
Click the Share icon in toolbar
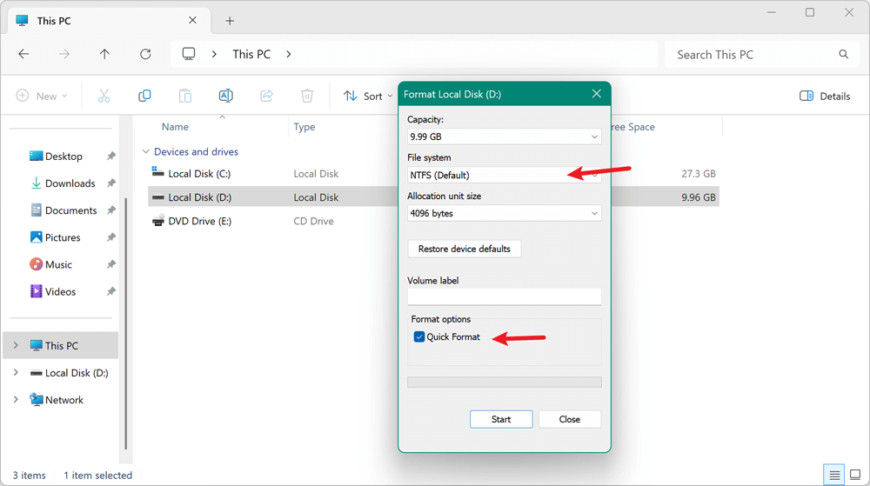click(266, 96)
